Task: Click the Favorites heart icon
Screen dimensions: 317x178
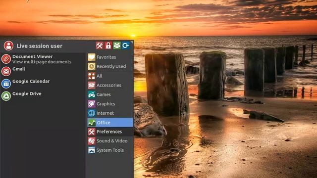Action: (x=91, y=57)
